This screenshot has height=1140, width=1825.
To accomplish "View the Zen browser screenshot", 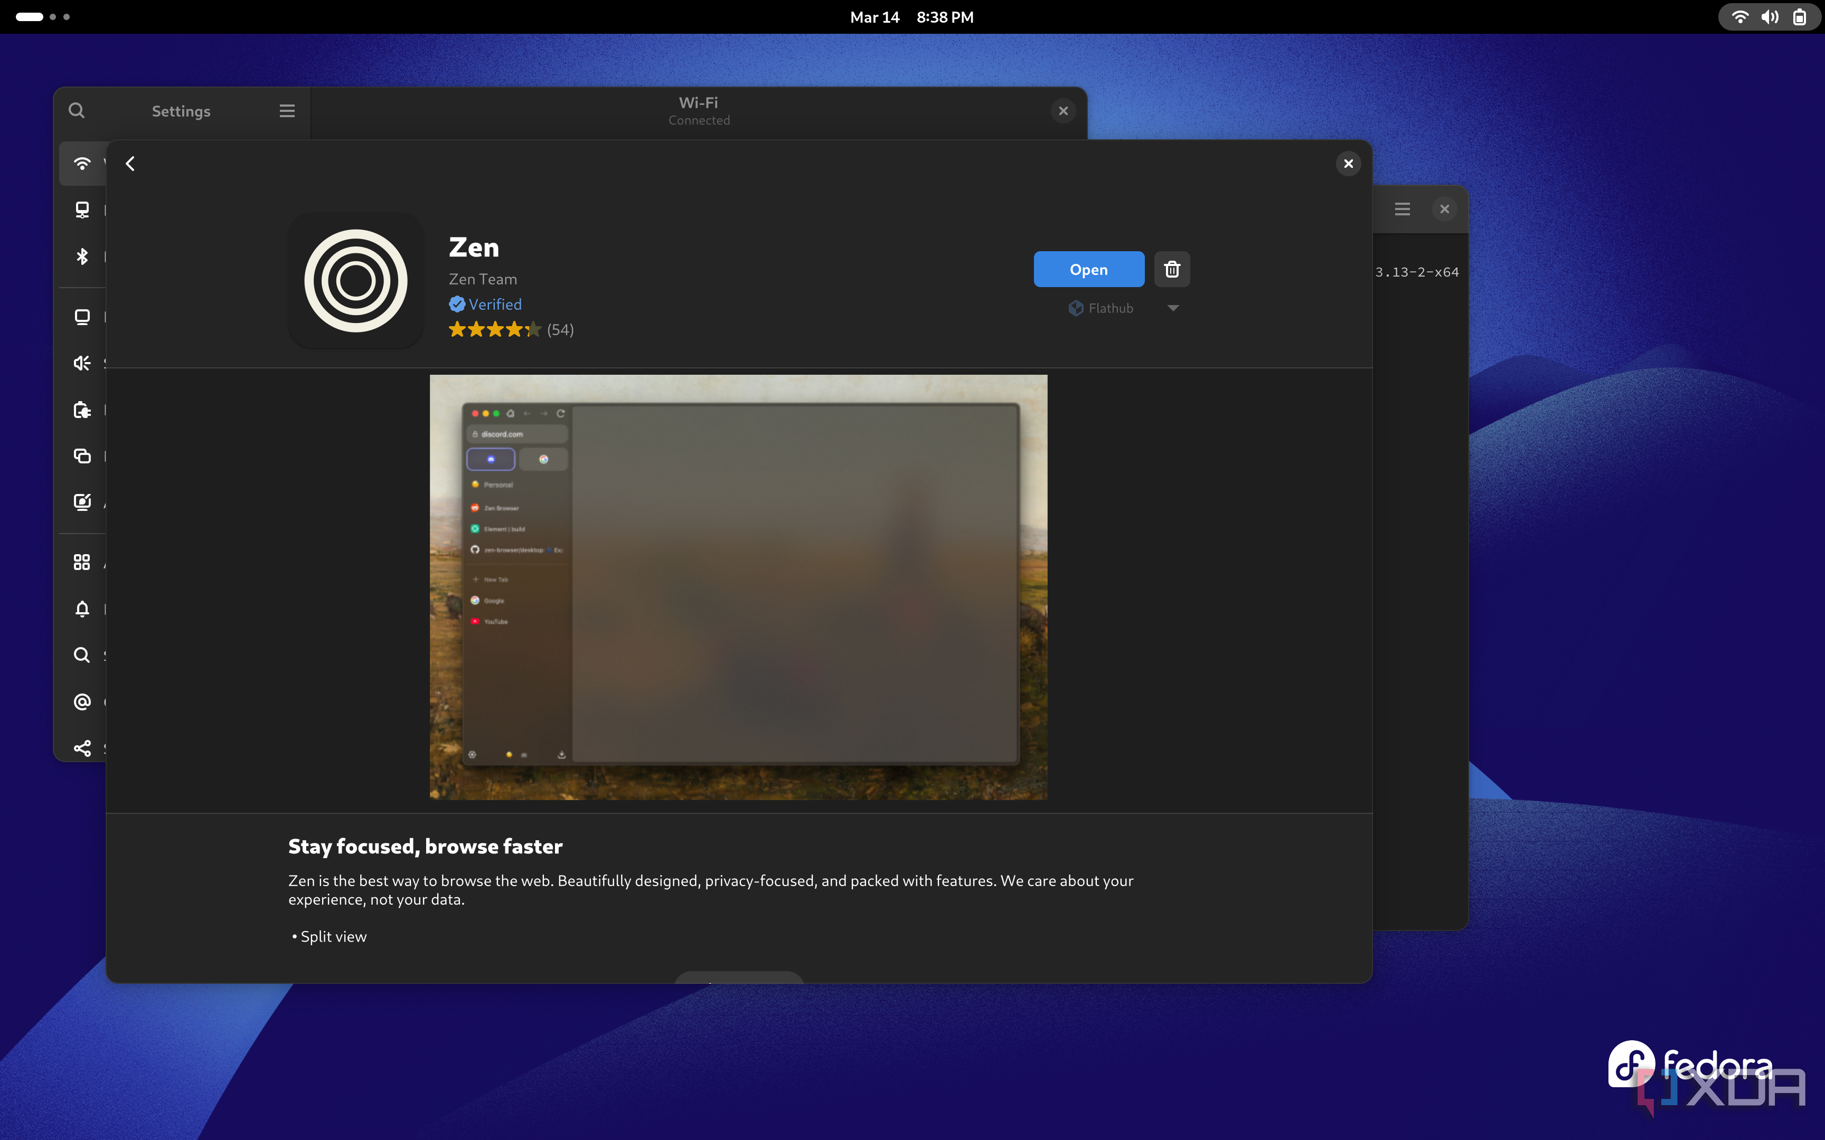I will (738, 586).
